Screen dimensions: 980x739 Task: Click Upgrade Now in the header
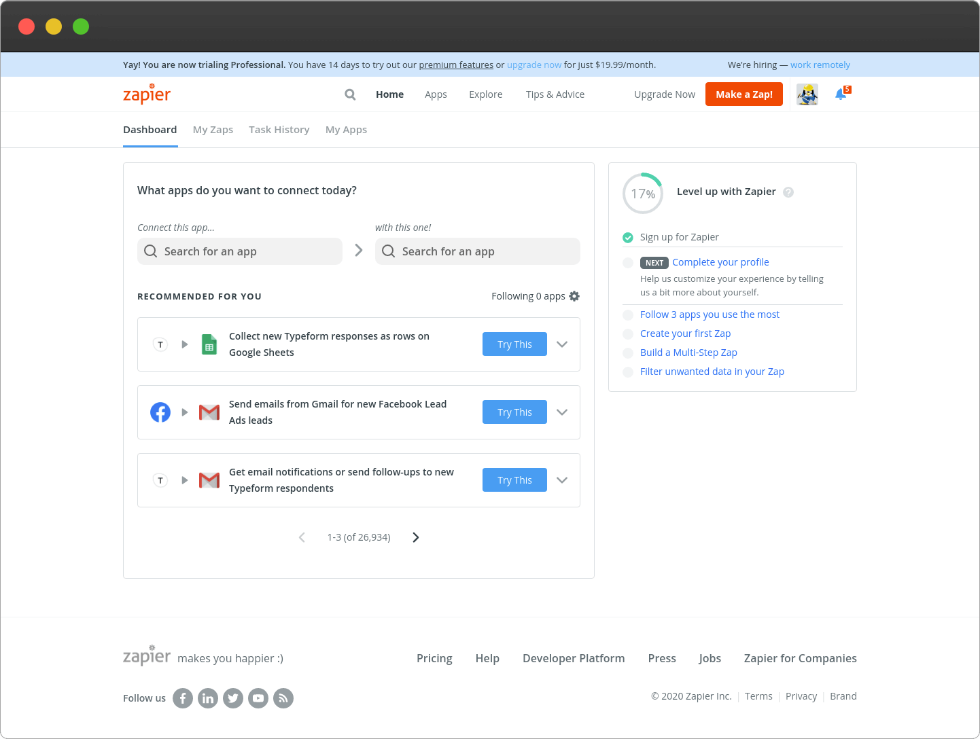click(x=665, y=94)
